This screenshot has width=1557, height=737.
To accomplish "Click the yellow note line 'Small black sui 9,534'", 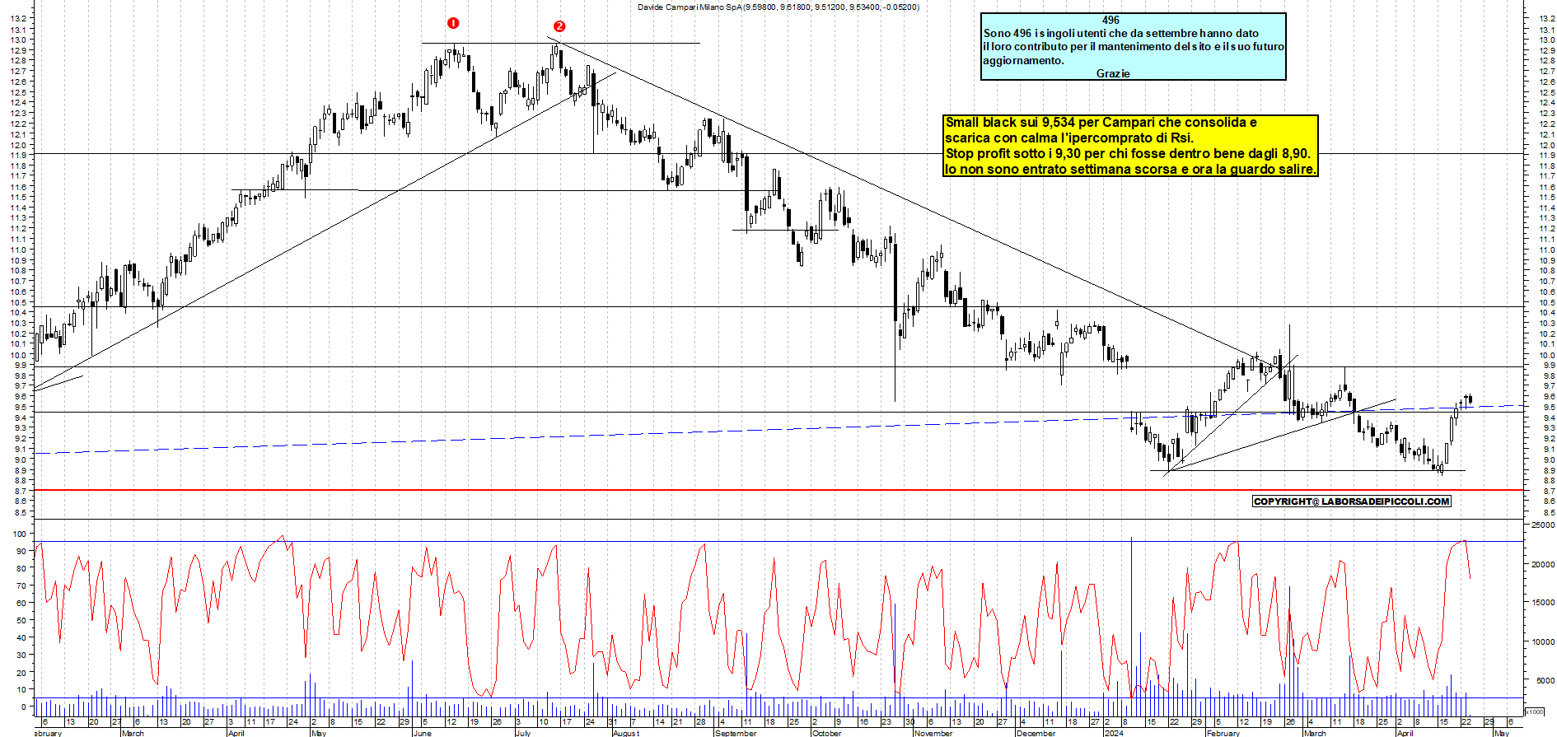I will pos(1101,122).
